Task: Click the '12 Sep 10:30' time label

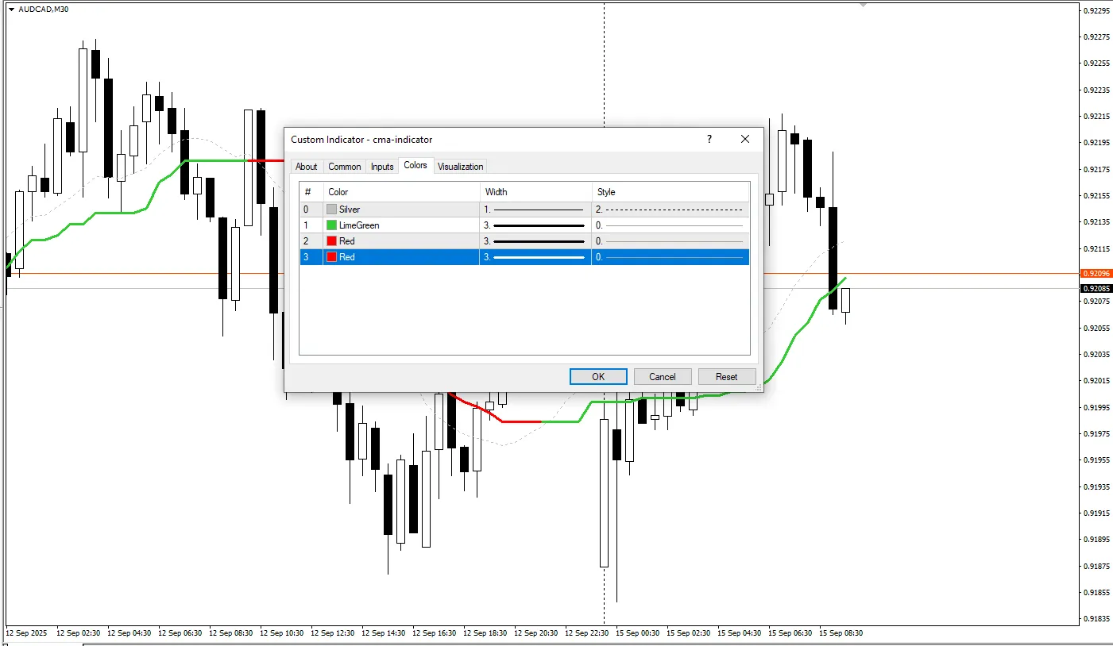Action: (281, 633)
